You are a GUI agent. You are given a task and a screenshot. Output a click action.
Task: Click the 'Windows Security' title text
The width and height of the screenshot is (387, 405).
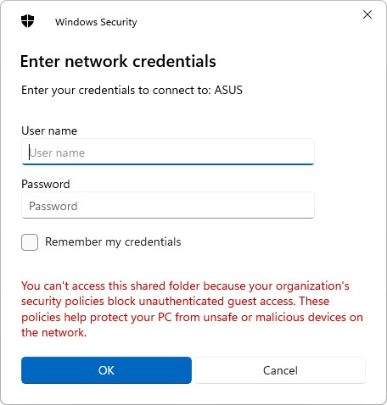click(x=96, y=22)
